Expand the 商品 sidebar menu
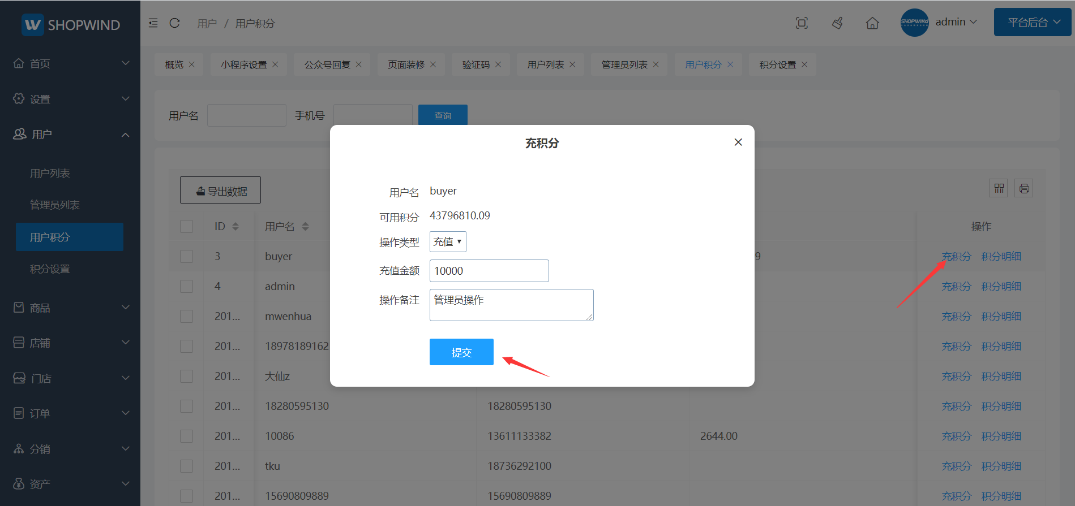1075x506 pixels. click(x=126, y=308)
